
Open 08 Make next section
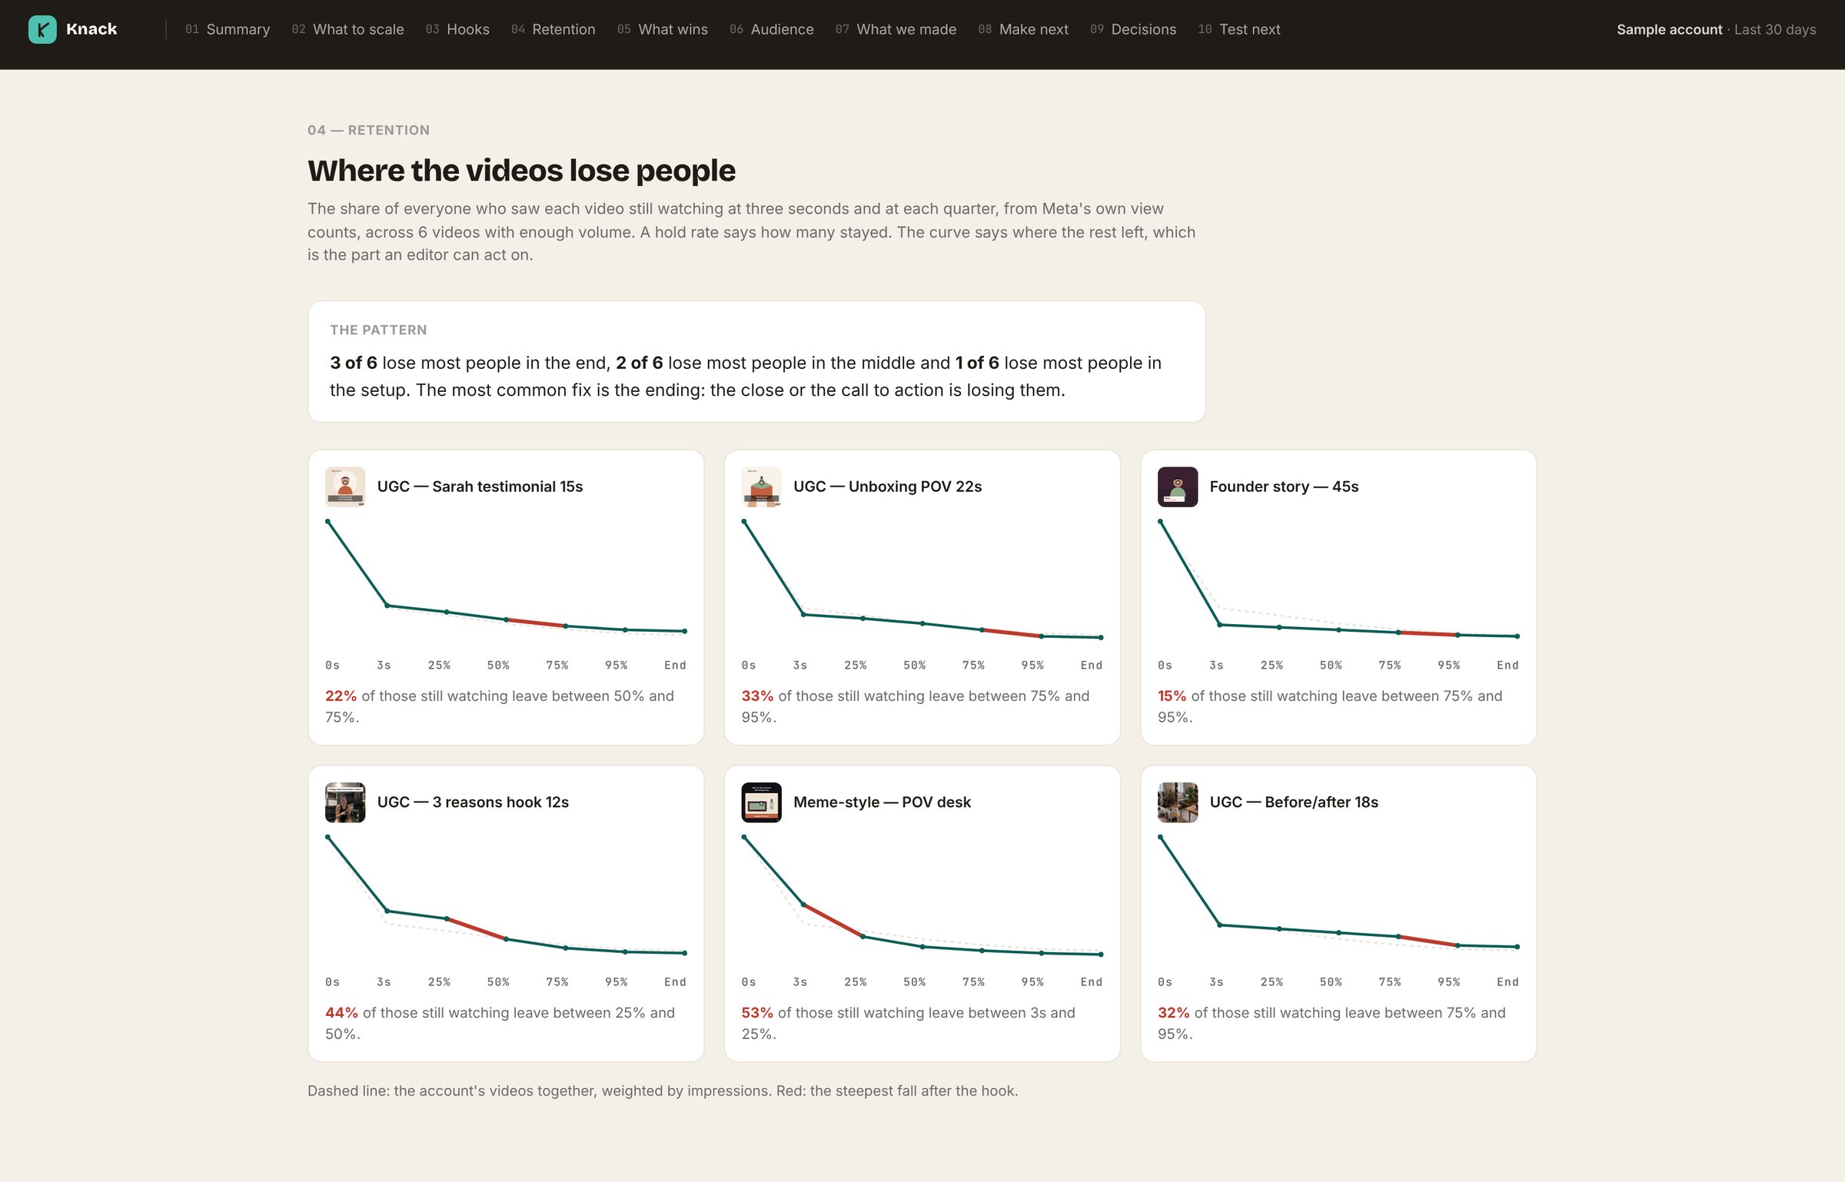[1023, 29]
